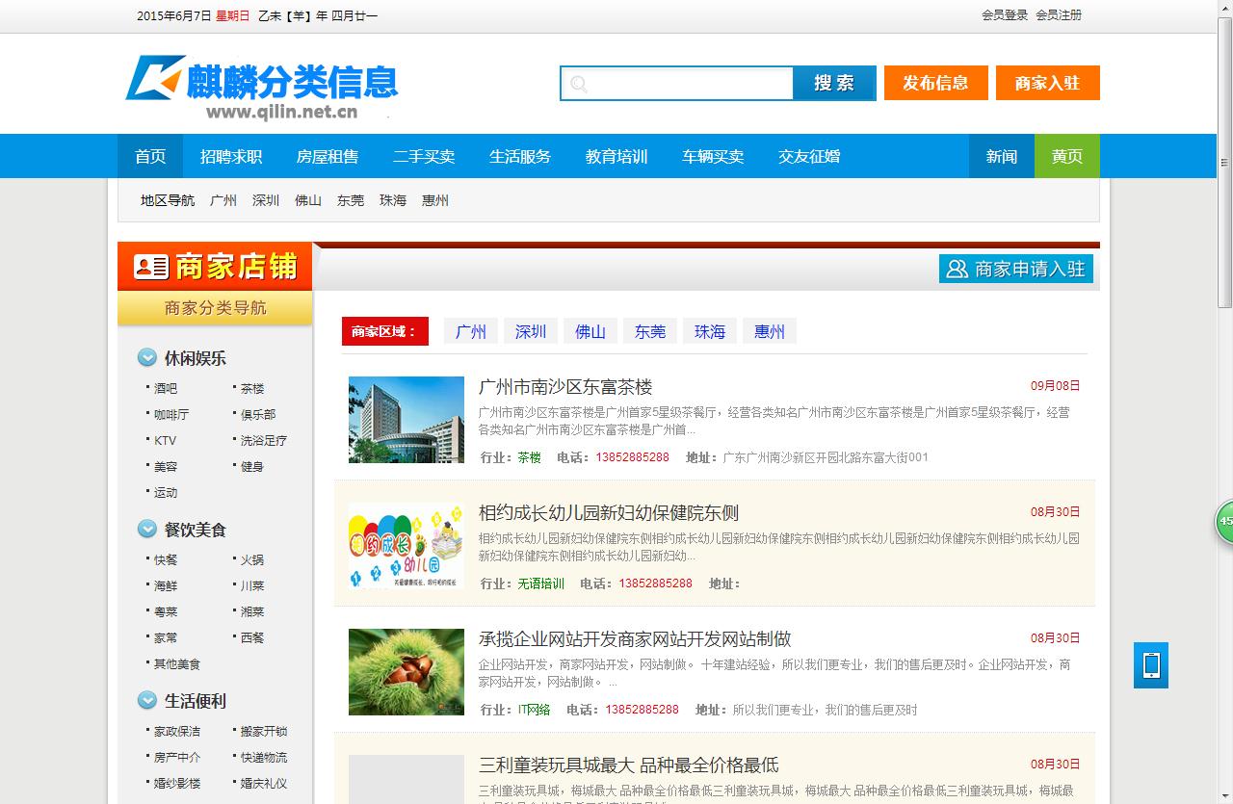Switch to the 新闻 tab
Viewport: 1233px width, 804px height.
tap(1002, 156)
